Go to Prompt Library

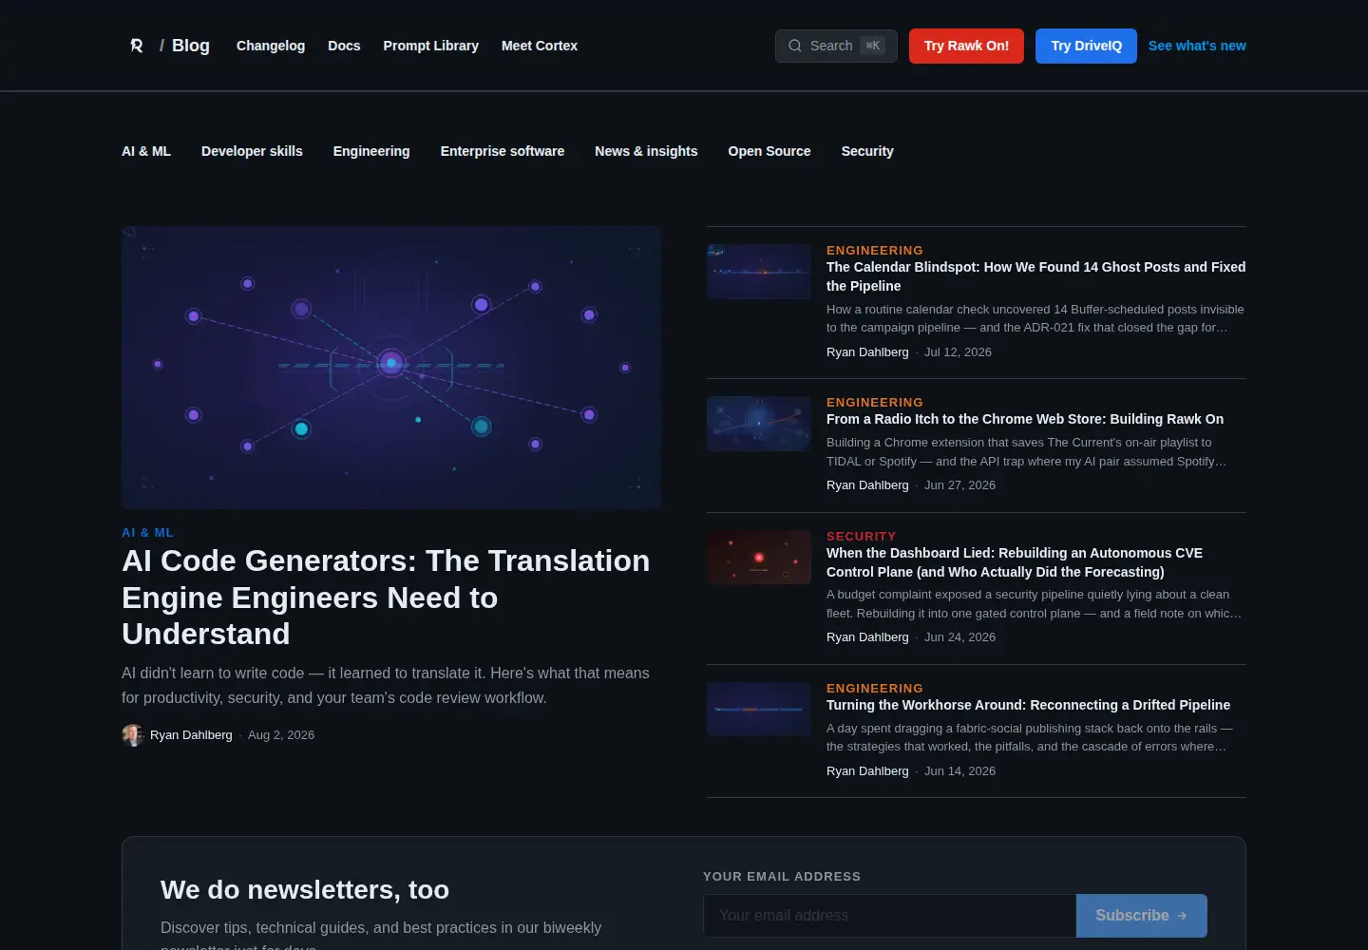pyautogui.click(x=430, y=46)
